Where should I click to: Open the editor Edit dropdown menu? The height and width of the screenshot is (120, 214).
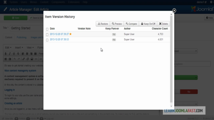(8, 48)
